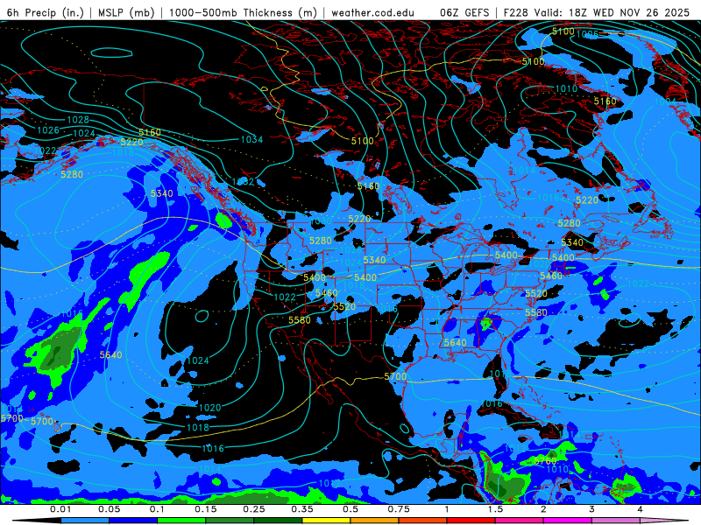Click the 5340 thickness label in the Gulf of Alaska
Image resolution: width=701 pixels, height=525 pixels.
pos(161,193)
